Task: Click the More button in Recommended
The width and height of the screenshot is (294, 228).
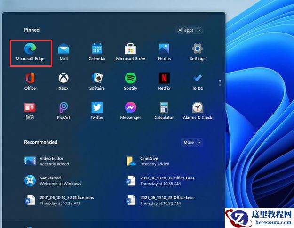Action: pyautogui.click(x=192, y=142)
